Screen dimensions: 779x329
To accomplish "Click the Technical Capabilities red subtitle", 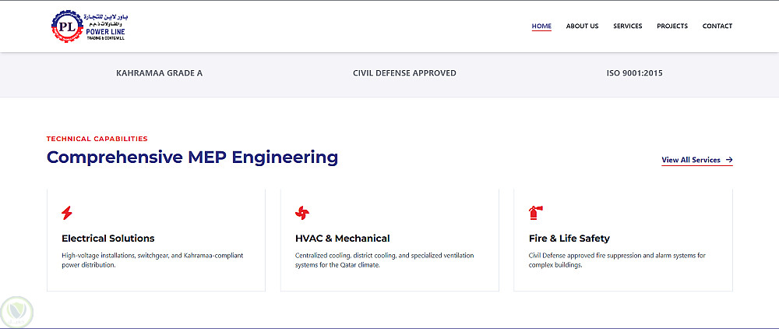I will (x=97, y=139).
